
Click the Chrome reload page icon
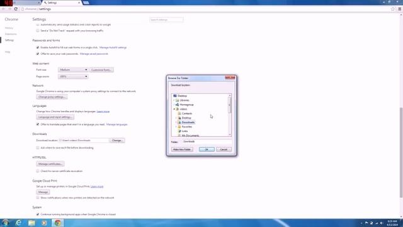16,9
